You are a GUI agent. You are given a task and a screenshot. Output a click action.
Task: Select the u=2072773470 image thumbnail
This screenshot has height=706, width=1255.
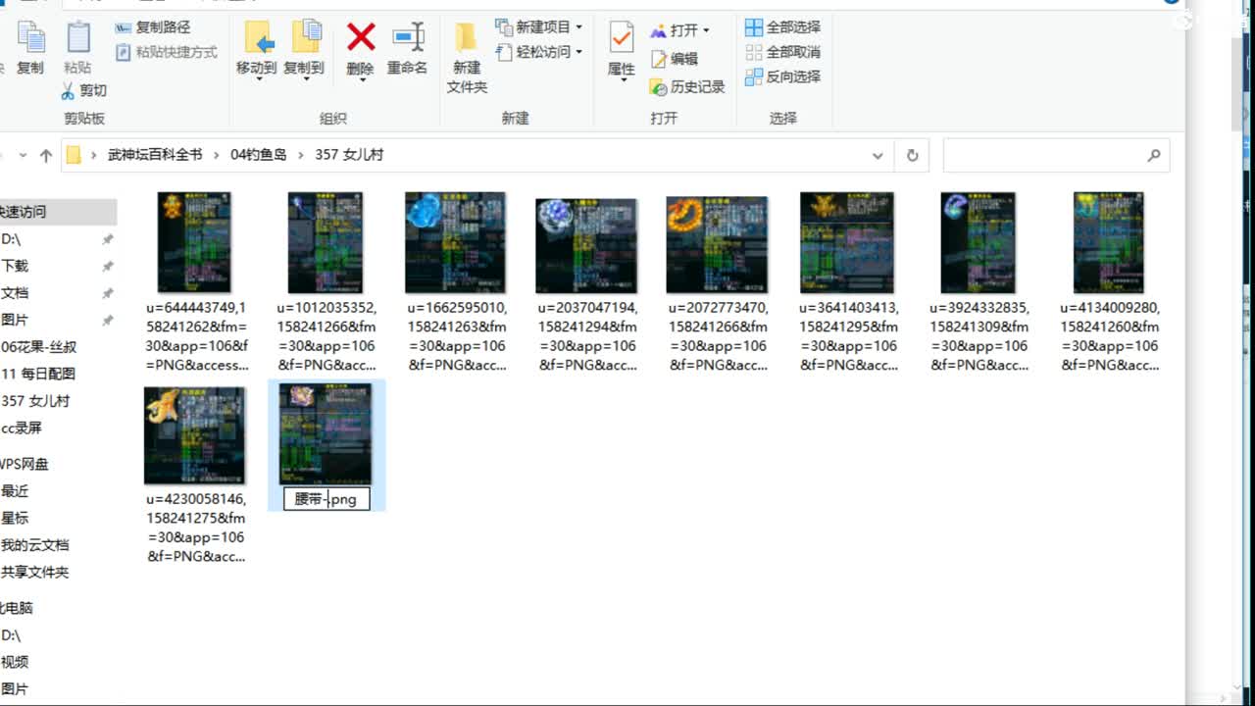[717, 245]
